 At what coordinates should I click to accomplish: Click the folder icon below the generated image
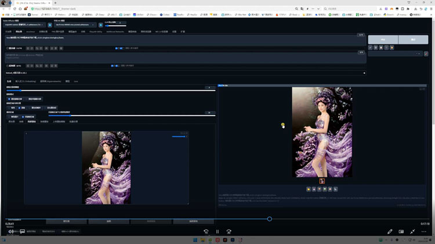(x=307, y=188)
